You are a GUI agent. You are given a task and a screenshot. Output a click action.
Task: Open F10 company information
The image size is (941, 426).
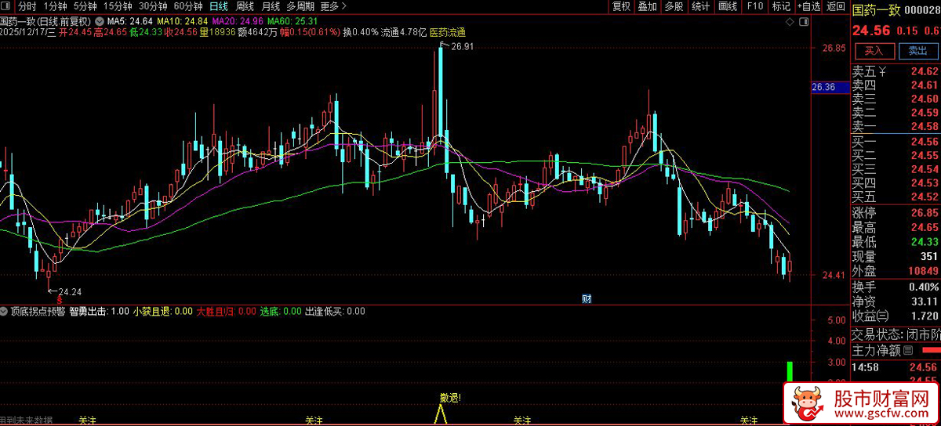coord(754,6)
